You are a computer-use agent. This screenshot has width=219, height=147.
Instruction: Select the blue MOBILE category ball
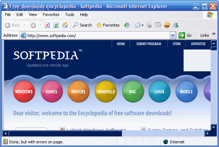point(186,92)
